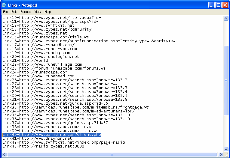Click the resize grip in the window corner
230x158 pixels.
pyautogui.click(x=227, y=155)
